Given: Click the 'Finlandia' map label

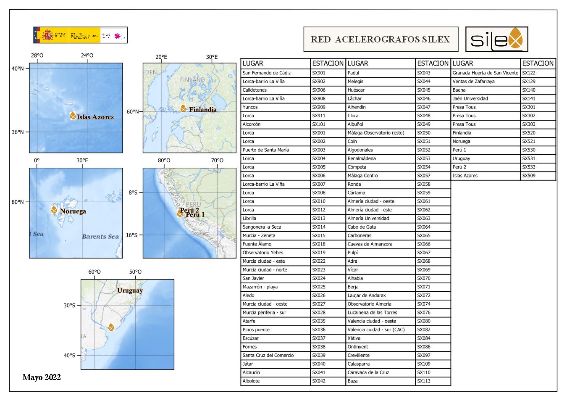Looking at the screenshot, I should click(203, 110).
